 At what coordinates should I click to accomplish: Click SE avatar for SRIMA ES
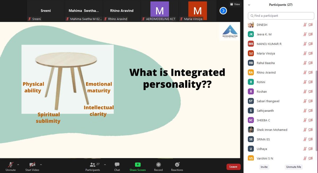[251, 139]
